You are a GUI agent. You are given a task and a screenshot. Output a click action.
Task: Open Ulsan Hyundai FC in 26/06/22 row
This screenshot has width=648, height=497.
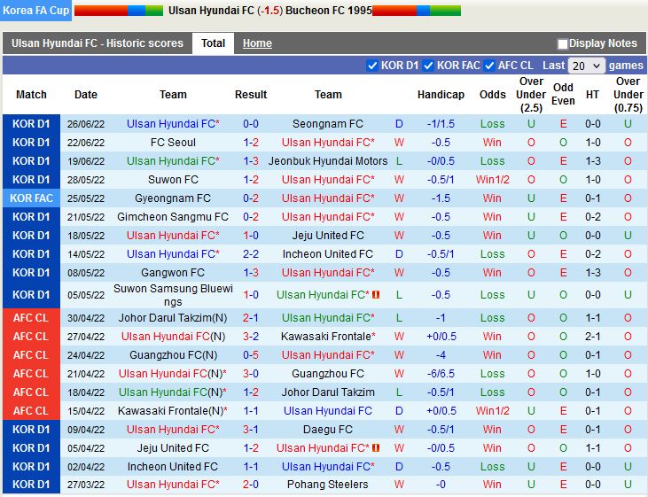tap(173, 124)
